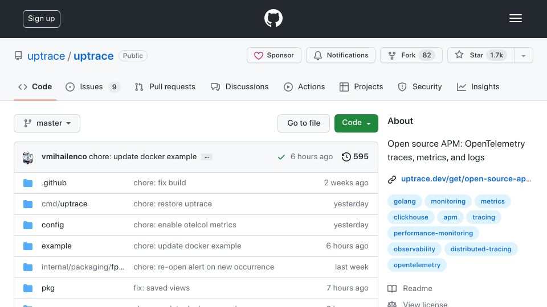
Task: Click the clickhouse topic tag
Action: click(411, 217)
